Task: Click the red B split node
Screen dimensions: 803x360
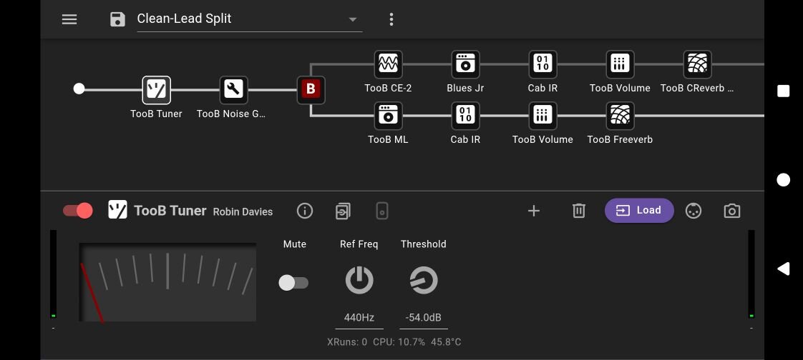Action: pyautogui.click(x=311, y=90)
